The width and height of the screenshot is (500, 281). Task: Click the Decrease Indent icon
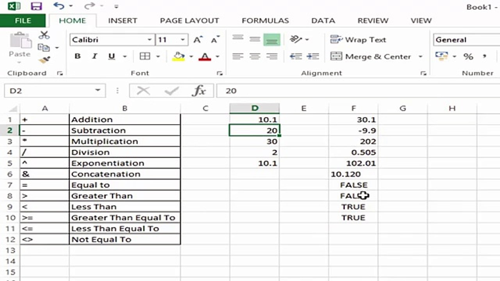coord(296,57)
